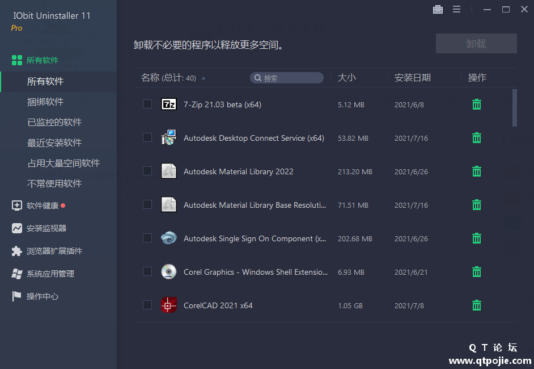This screenshot has height=369, width=534.
Task: Open 不常使用软件 category
Action: pos(54,183)
